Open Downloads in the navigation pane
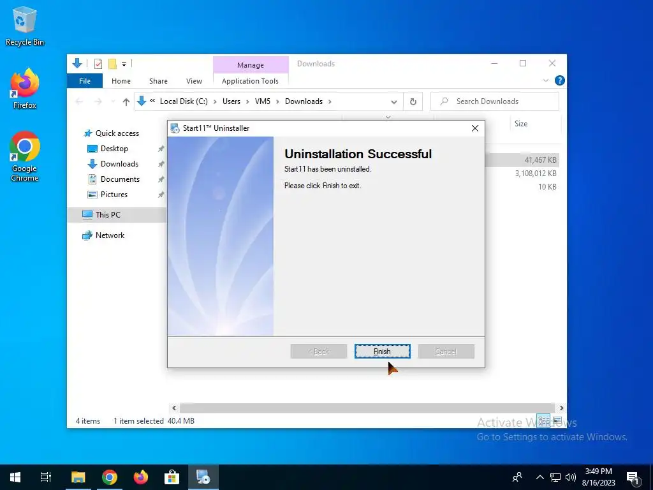Image resolution: width=653 pixels, height=490 pixels. [x=119, y=164]
